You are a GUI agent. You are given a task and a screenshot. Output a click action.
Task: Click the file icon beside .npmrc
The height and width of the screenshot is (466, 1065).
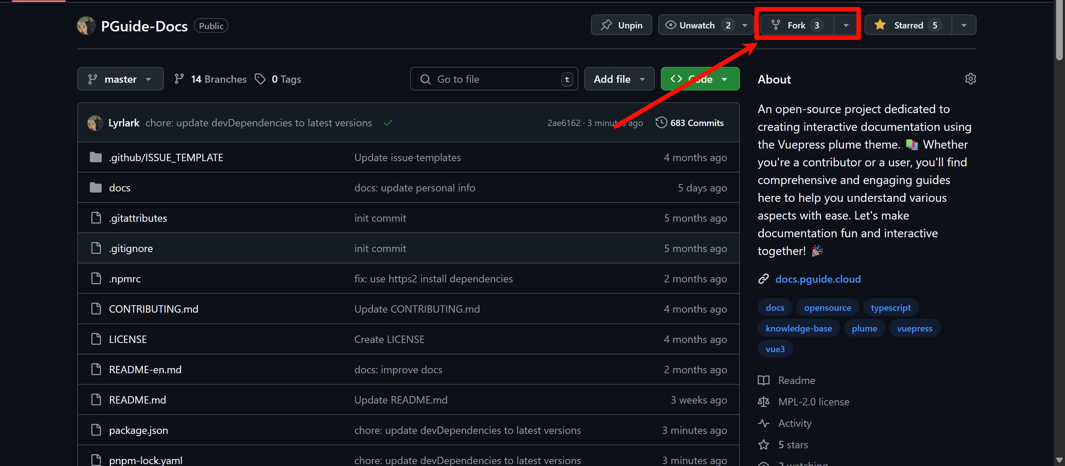click(95, 278)
